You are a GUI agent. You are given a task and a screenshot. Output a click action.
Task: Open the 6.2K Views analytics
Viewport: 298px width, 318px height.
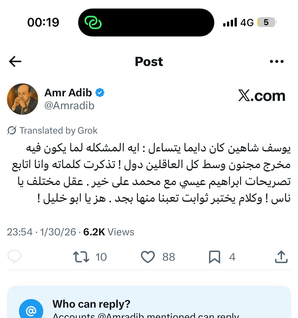click(109, 232)
